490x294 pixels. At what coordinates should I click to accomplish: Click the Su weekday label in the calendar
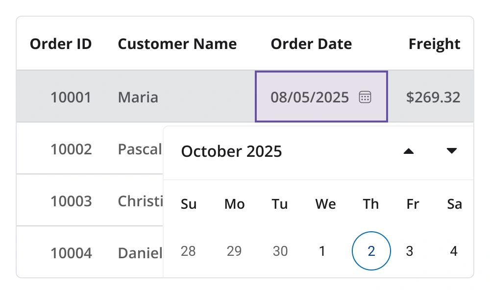click(189, 204)
